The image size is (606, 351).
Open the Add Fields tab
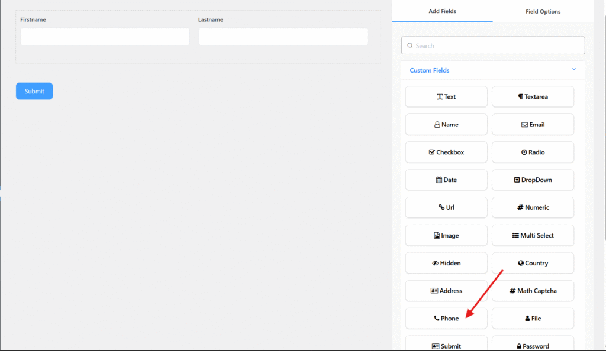(442, 11)
